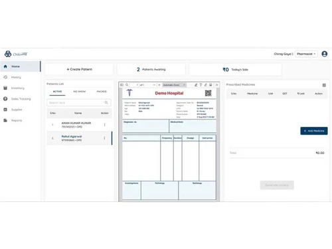Select the PDF draw tool
Viewport: 332px width, 249px height.
[x=206, y=85]
